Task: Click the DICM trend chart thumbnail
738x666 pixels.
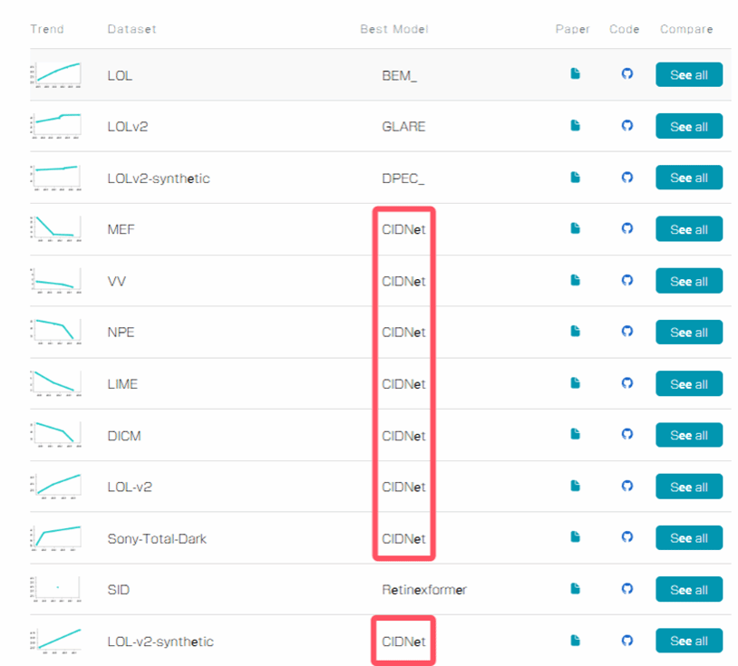Action: pyautogui.click(x=56, y=435)
